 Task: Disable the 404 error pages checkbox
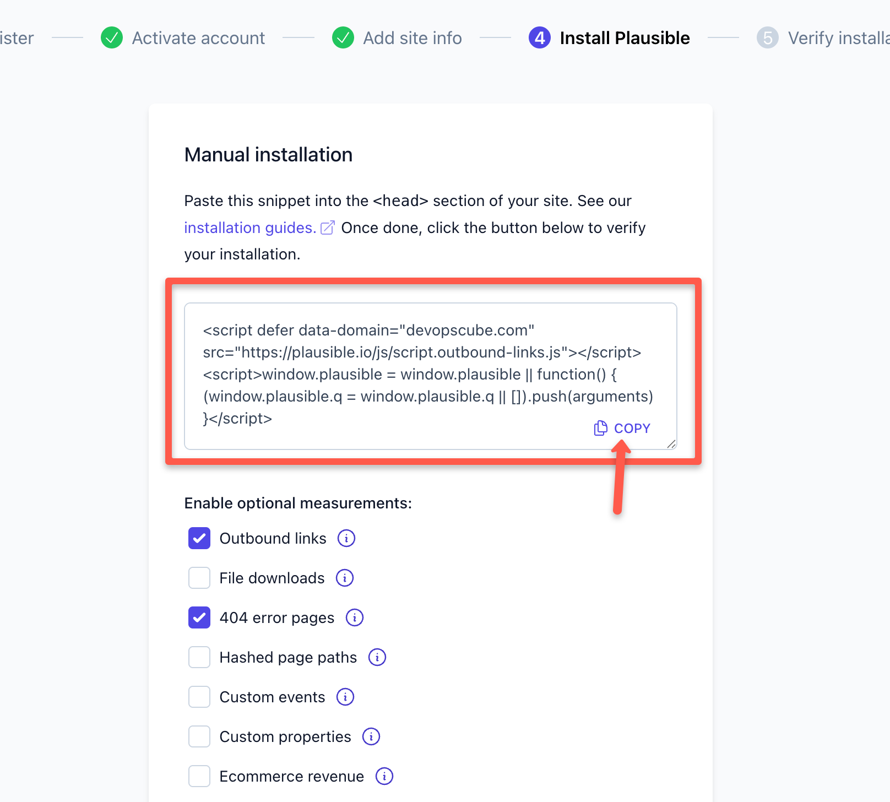(199, 617)
